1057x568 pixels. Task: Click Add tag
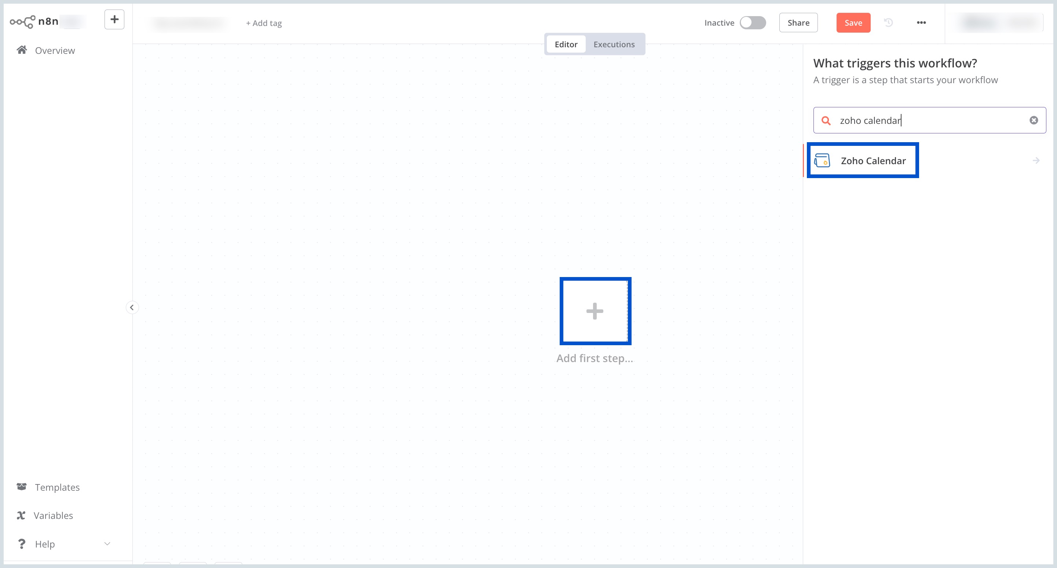264,23
